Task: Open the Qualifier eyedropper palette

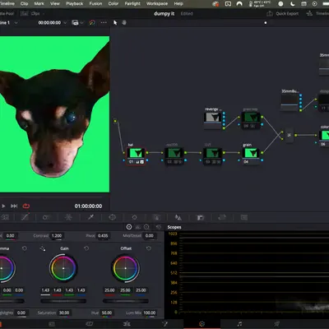Action: [90, 217]
